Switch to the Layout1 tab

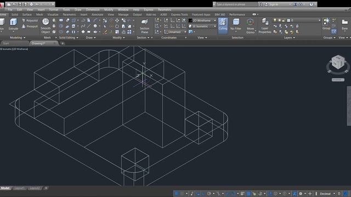point(19,188)
